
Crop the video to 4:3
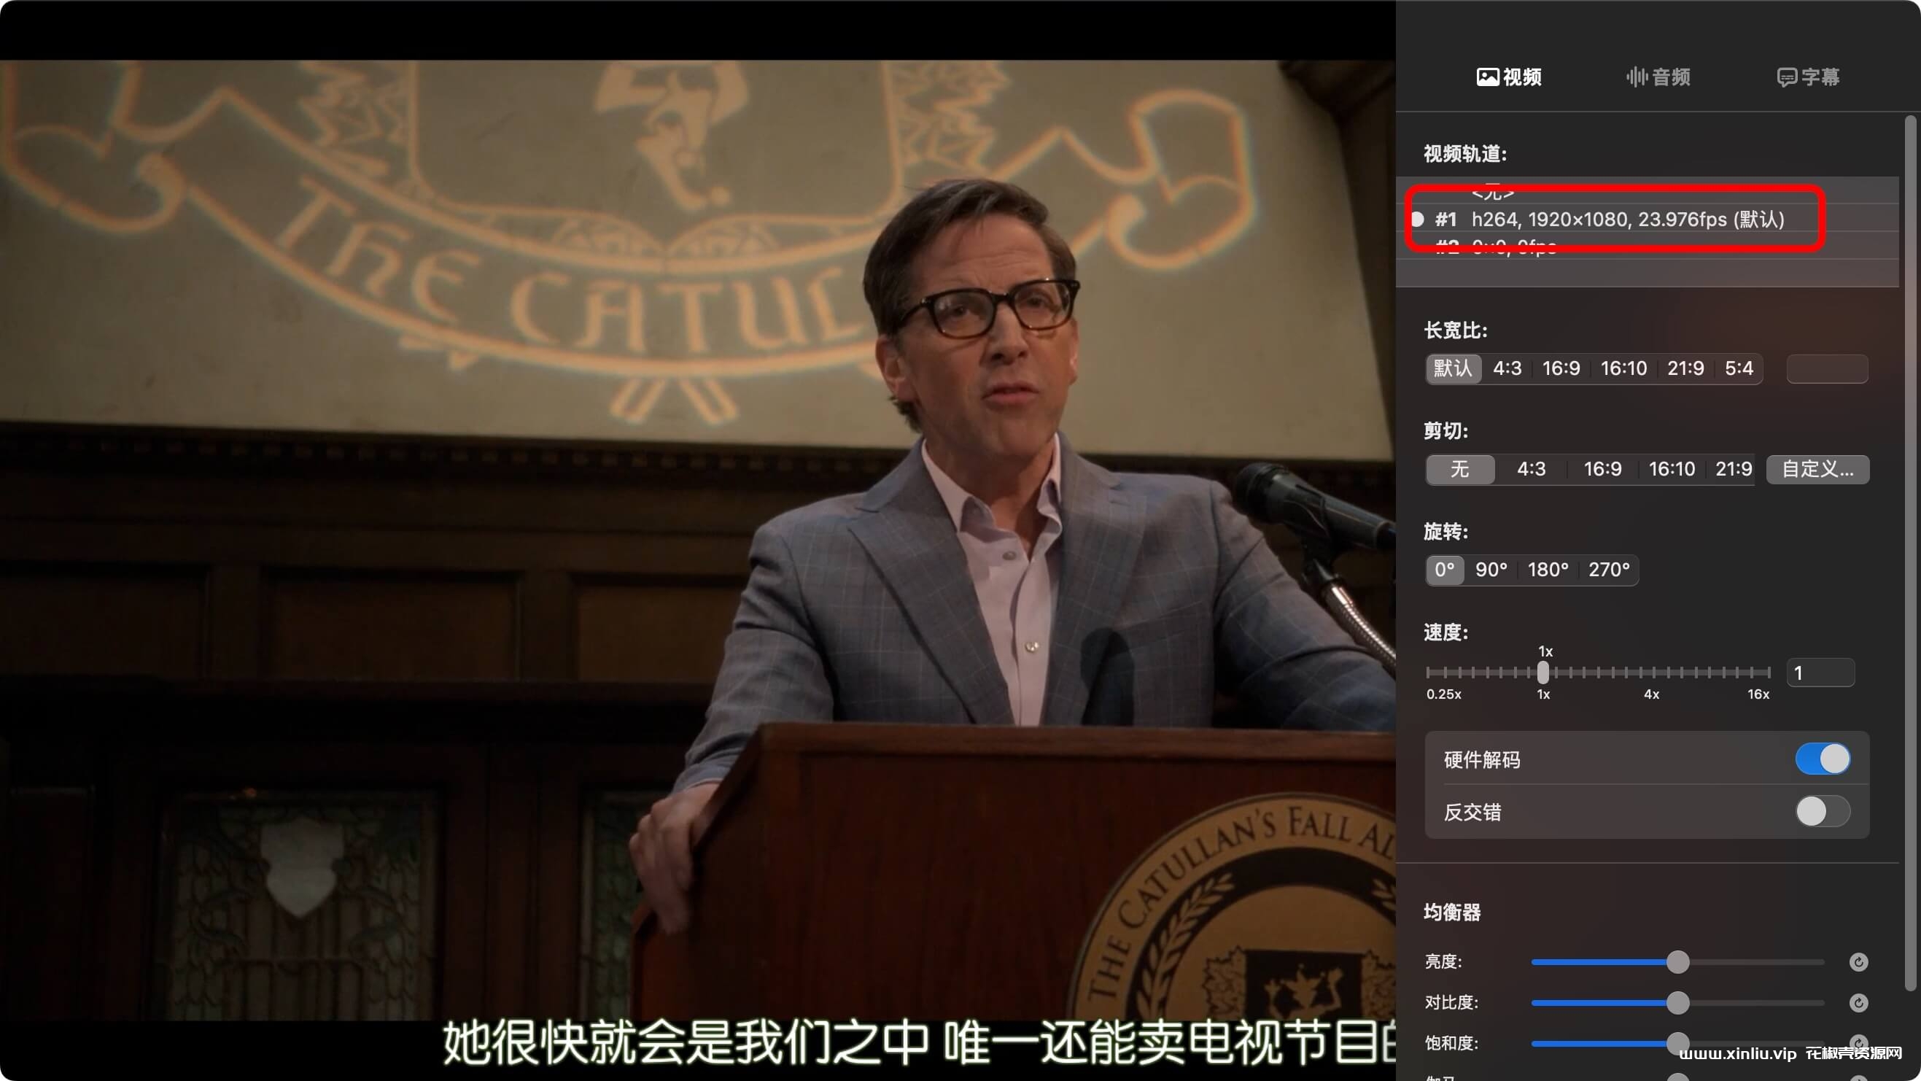click(1531, 469)
